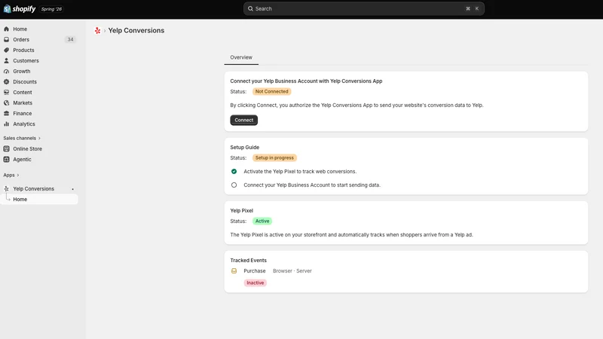
Task: Click the Purchase event icon
Action: coord(234,271)
